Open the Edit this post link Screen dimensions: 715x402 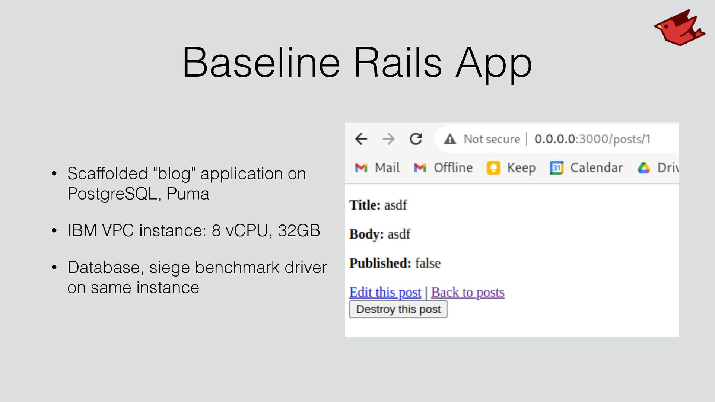point(385,292)
